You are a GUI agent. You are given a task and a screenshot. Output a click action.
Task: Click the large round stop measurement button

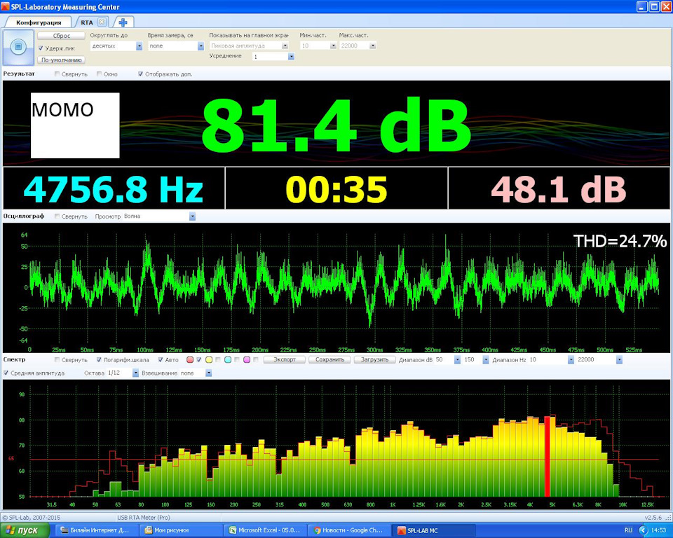pos(18,46)
